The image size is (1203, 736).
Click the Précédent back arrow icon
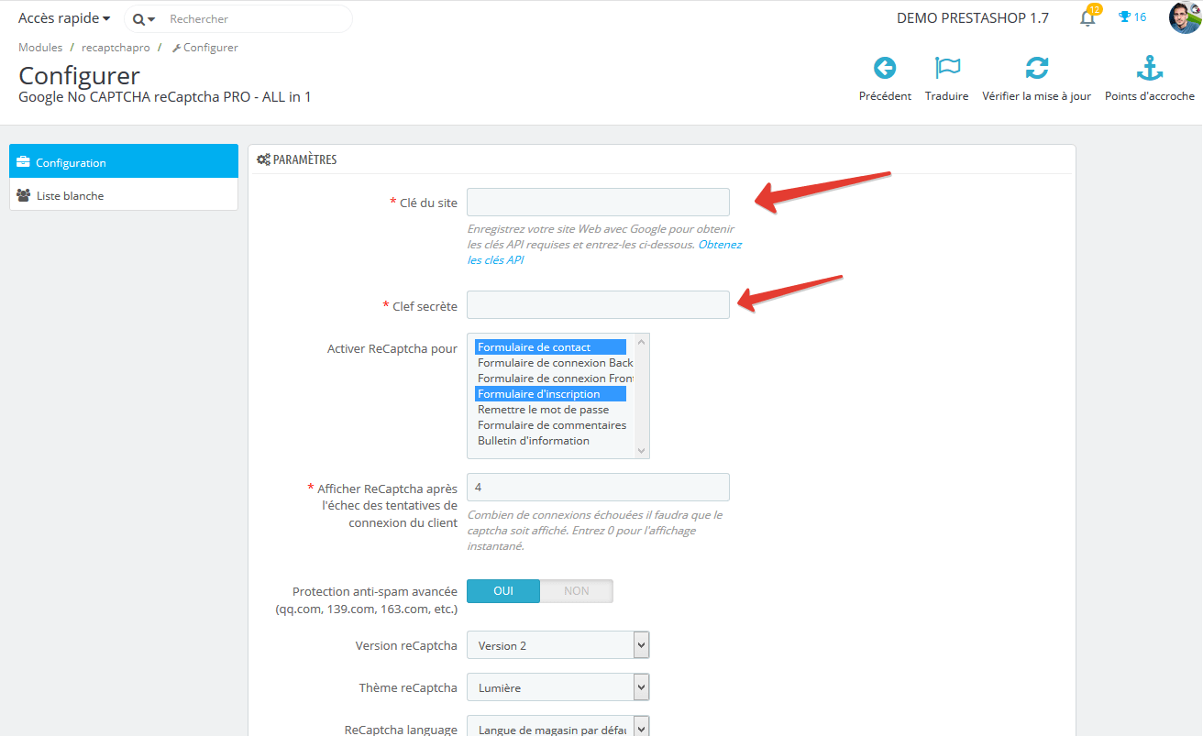[885, 68]
